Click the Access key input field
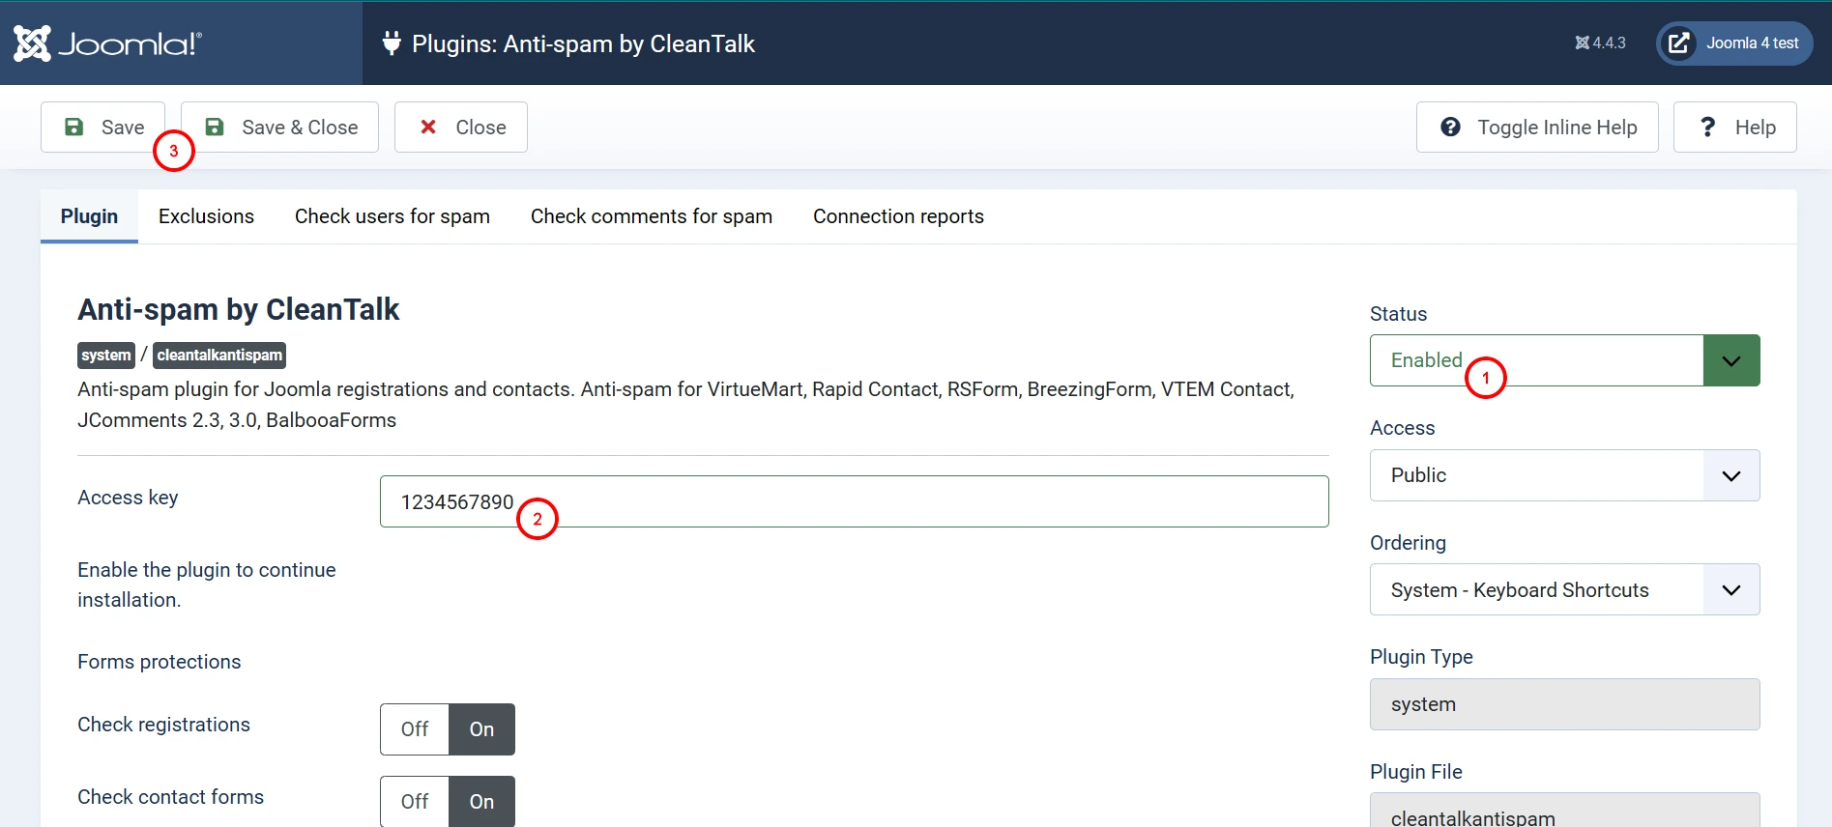1832x827 pixels. [x=854, y=501]
